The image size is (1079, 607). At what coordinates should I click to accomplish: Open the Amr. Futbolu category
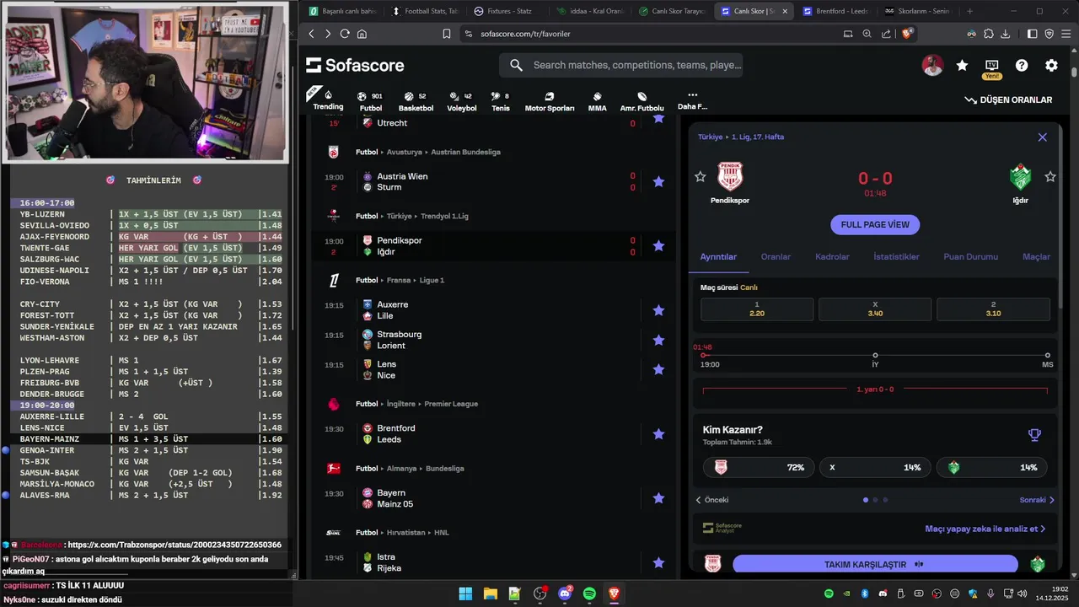pyautogui.click(x=642, y=101)
